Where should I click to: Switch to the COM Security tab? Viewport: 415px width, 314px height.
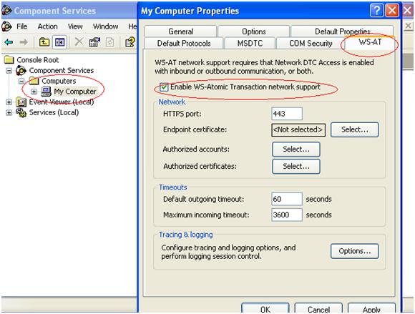(x=311, y=43)
